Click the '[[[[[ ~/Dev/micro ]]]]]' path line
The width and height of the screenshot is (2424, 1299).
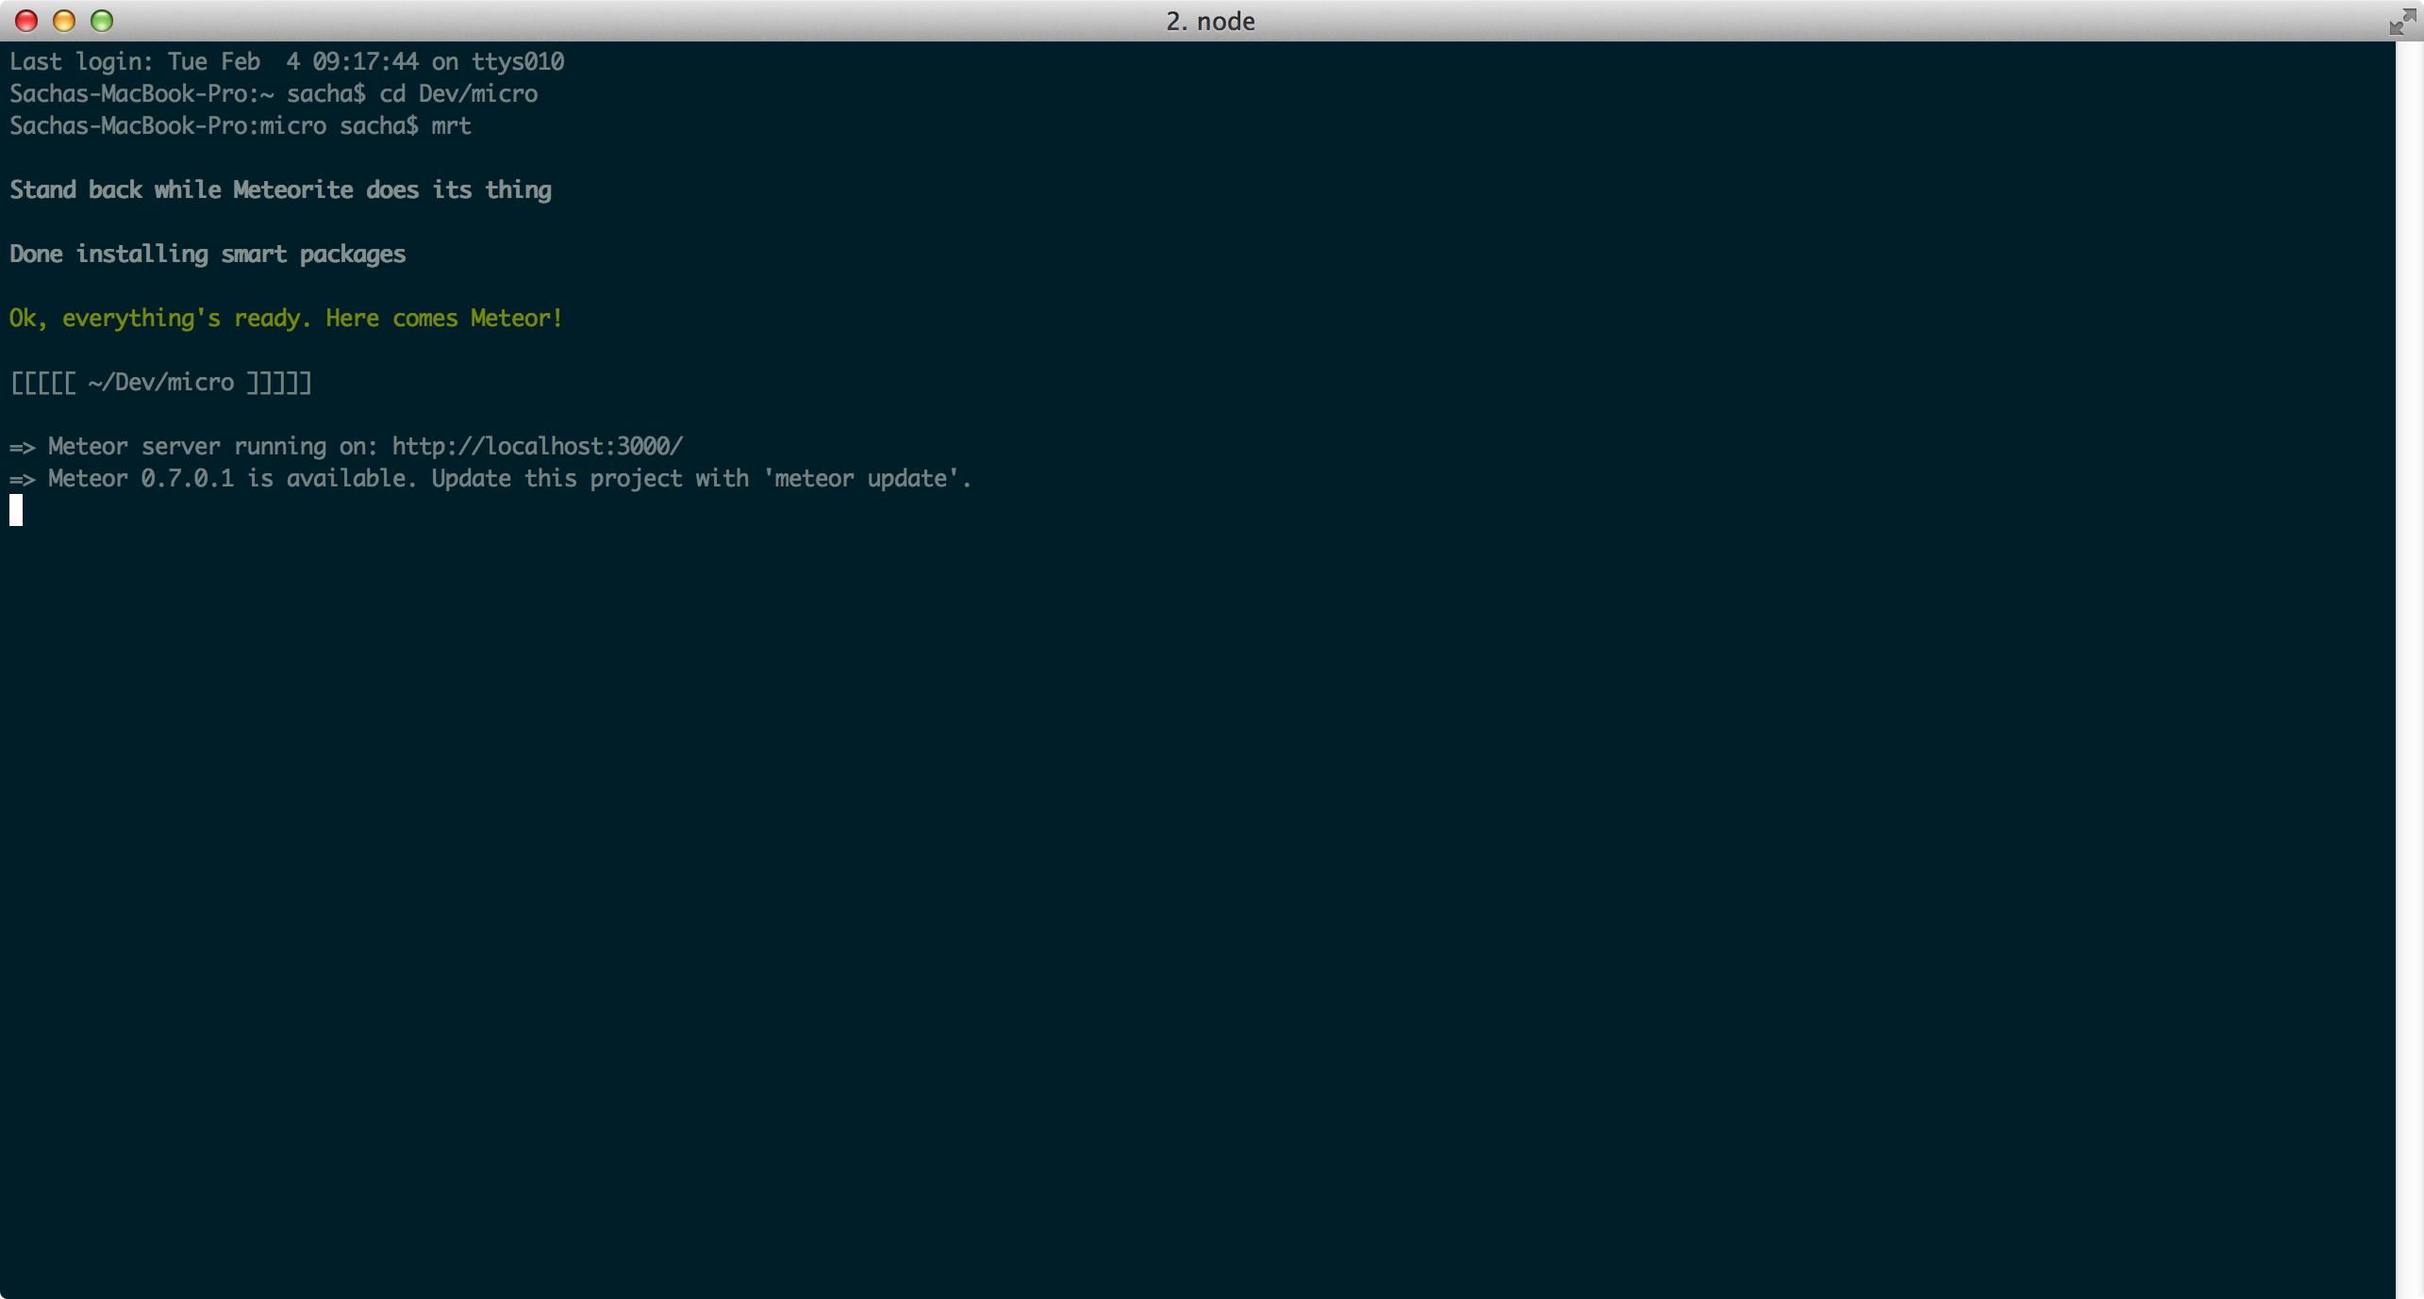(x=160, y=382)
